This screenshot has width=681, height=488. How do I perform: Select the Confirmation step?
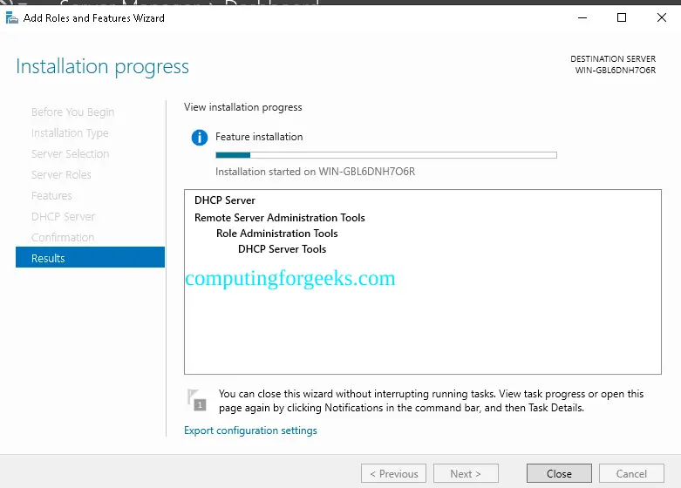coord(63,237)
